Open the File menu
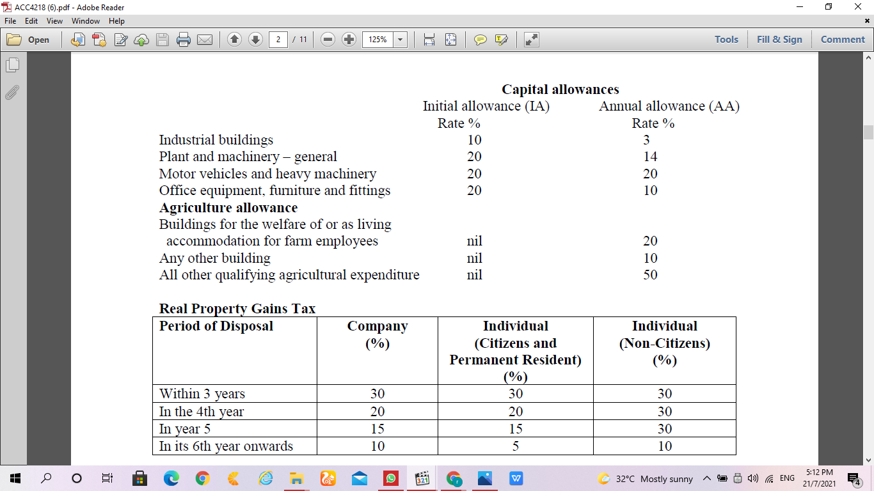874x491 pixels. click(x=10, y=20)
